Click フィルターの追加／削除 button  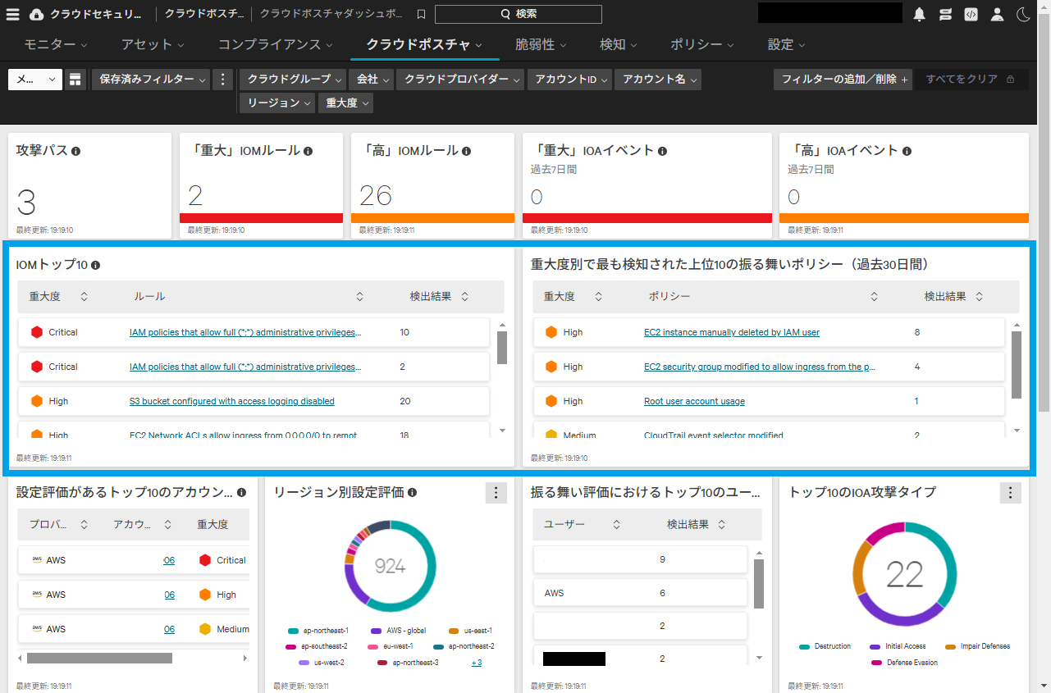(843, 80)
